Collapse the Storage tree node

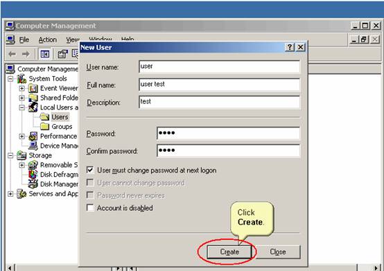(x=10, y=155)
